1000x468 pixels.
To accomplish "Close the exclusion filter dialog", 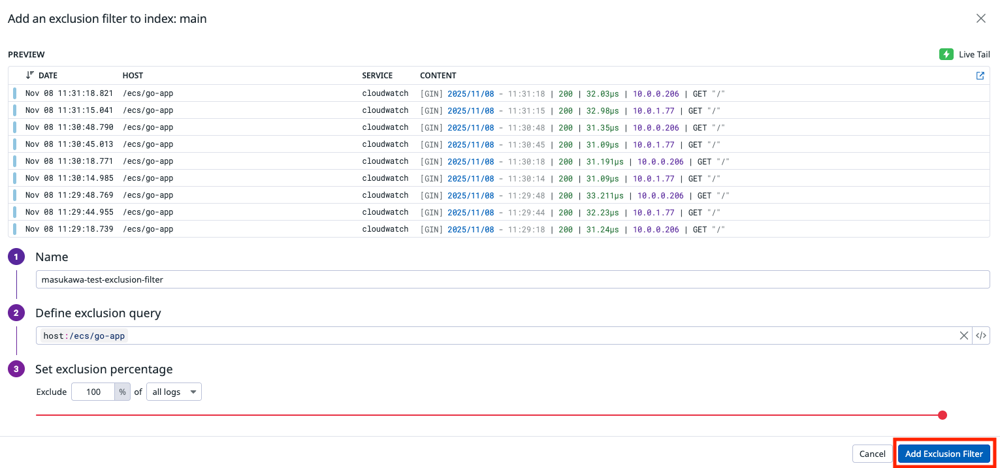I will point(980,19).
